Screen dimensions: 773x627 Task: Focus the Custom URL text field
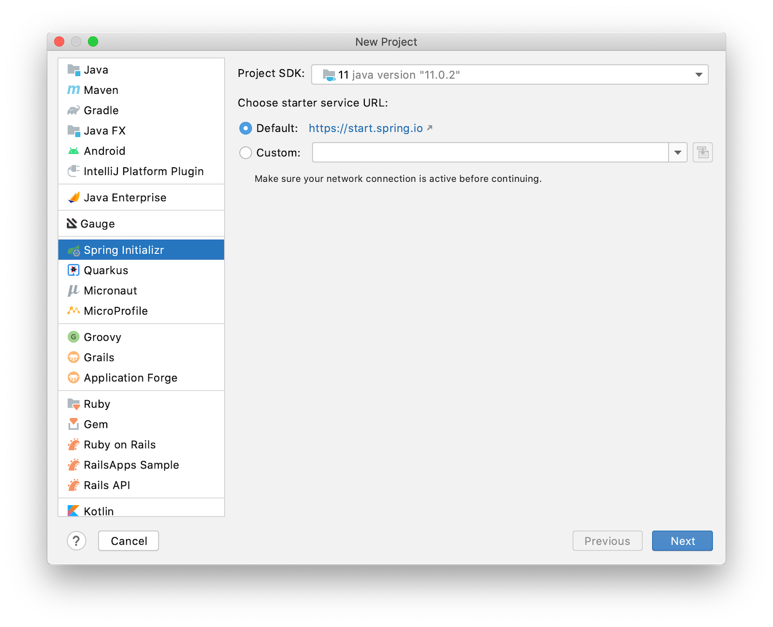coord(490,153)
